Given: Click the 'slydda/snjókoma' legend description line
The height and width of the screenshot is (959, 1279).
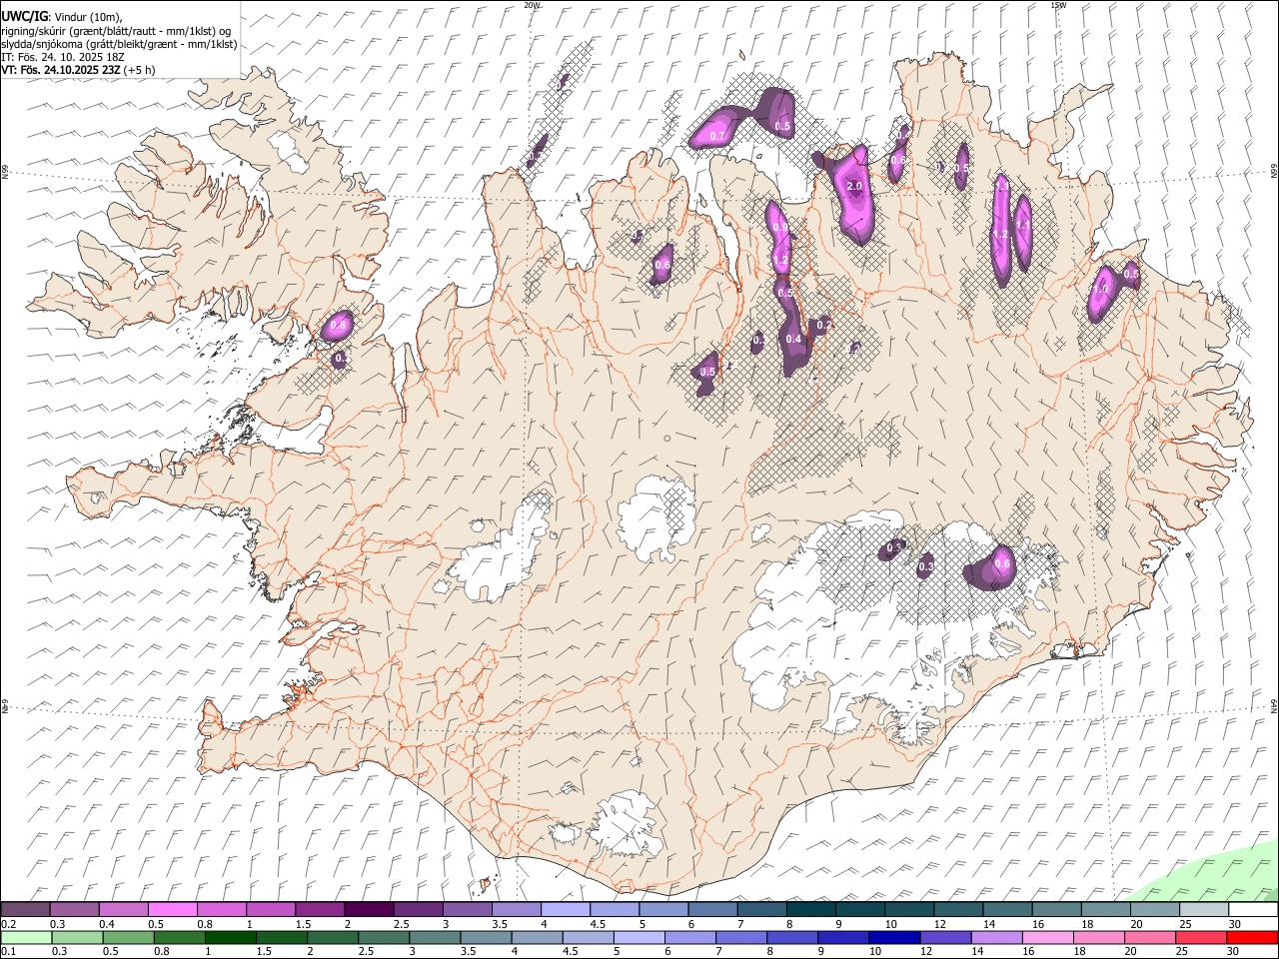Looking at the screenshot, I should (x=119, y=44).
